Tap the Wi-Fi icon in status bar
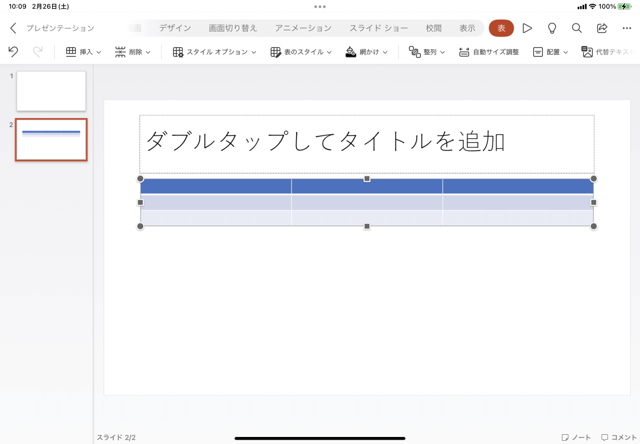Screen dimensions: 640x444 pos(592,6)
